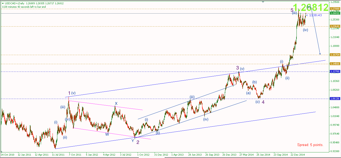
Task: Select the blue W wave label
Action: tap(107, 134)
